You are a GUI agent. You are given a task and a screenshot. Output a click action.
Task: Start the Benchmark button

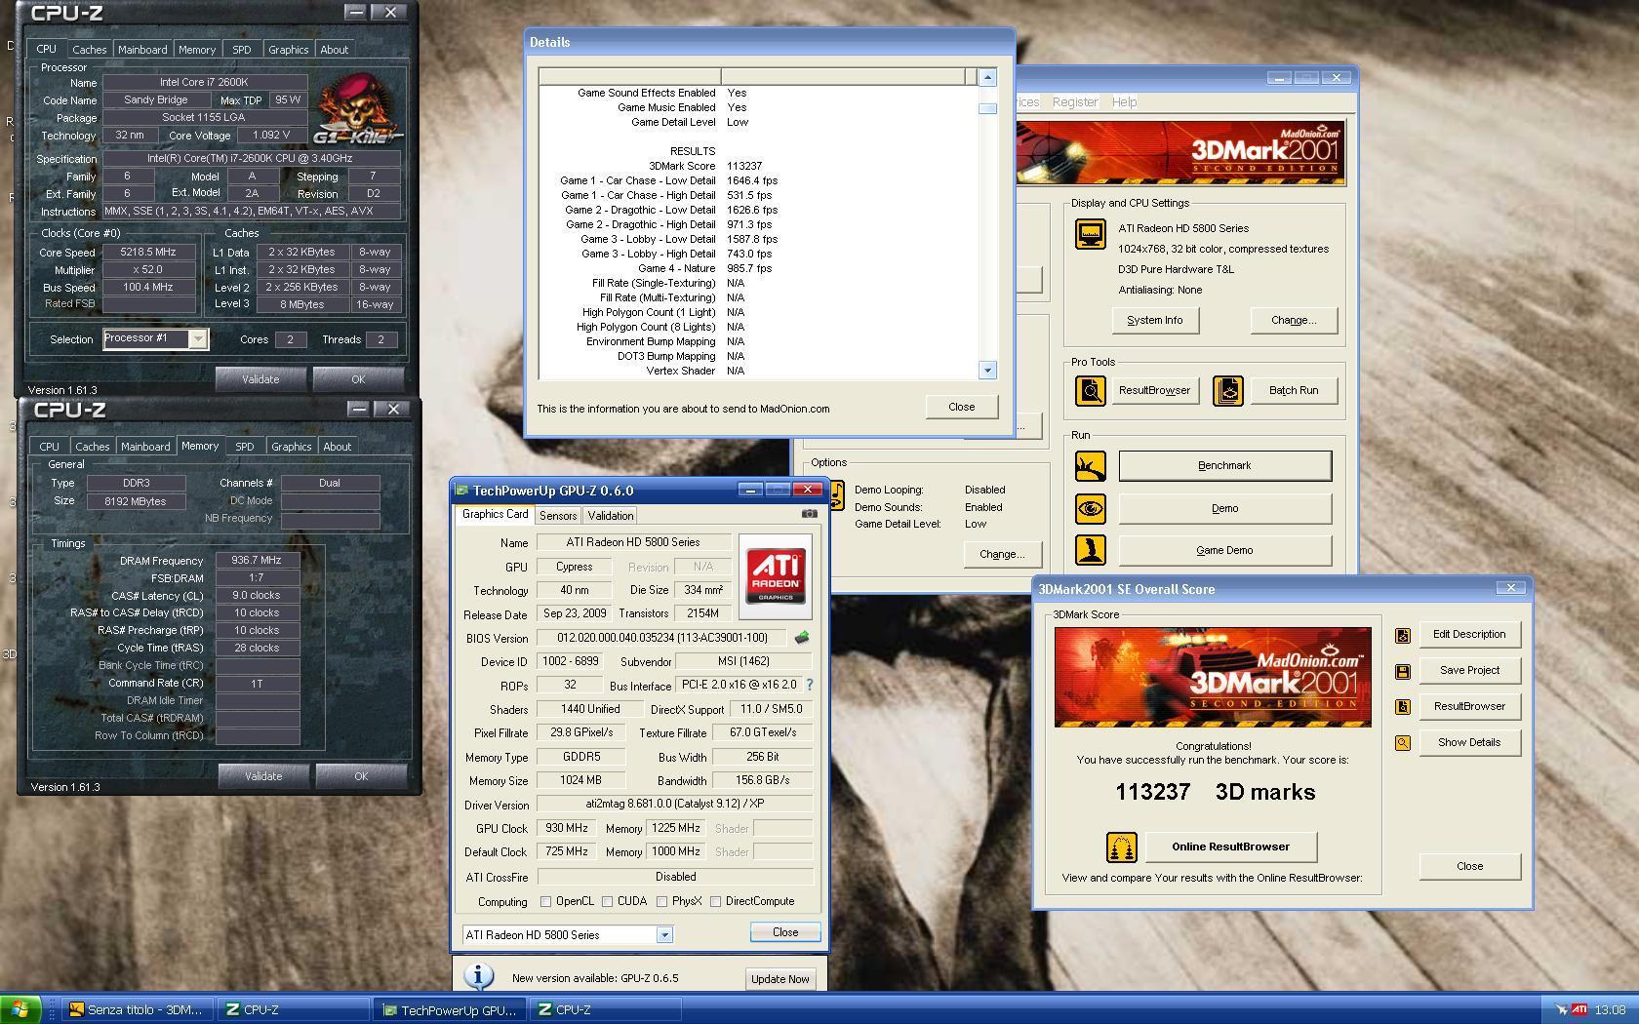[1224, 465]
